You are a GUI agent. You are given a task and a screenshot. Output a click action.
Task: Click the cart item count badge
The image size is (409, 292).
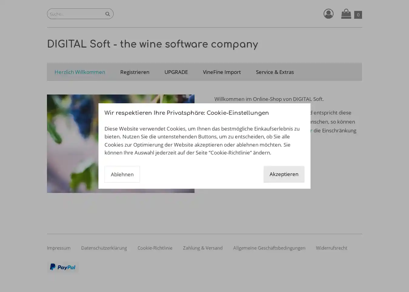click(x=358, y=15)
